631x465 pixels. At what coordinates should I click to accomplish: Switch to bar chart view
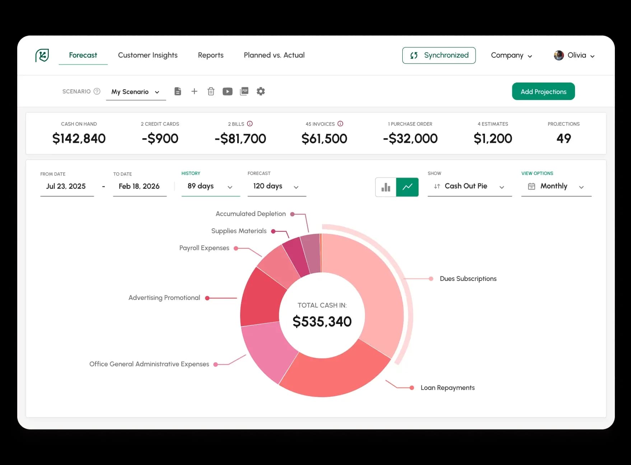click(386, 187)
